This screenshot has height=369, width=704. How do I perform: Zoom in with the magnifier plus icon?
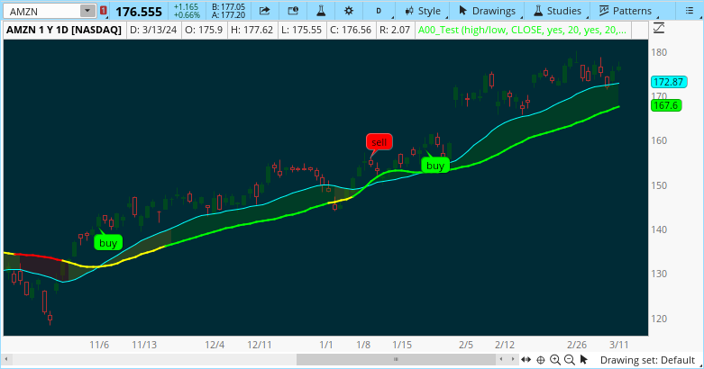point(555,360)
